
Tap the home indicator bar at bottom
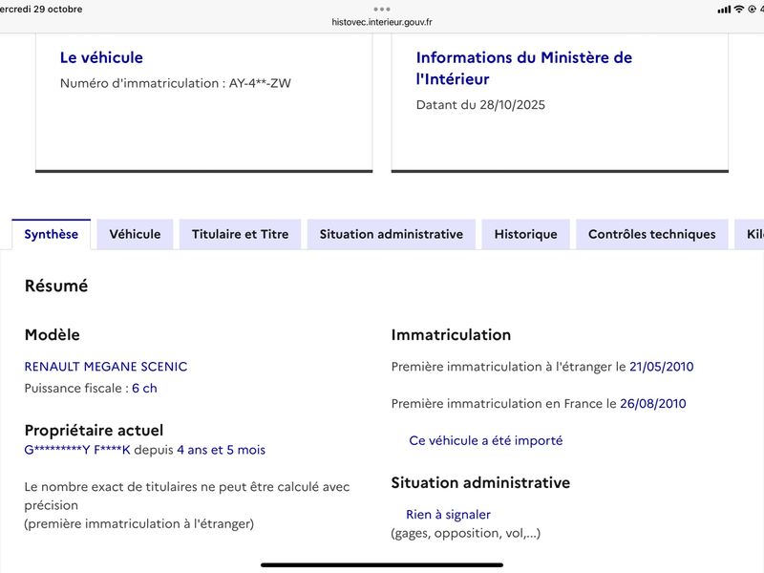pos(382,564)
